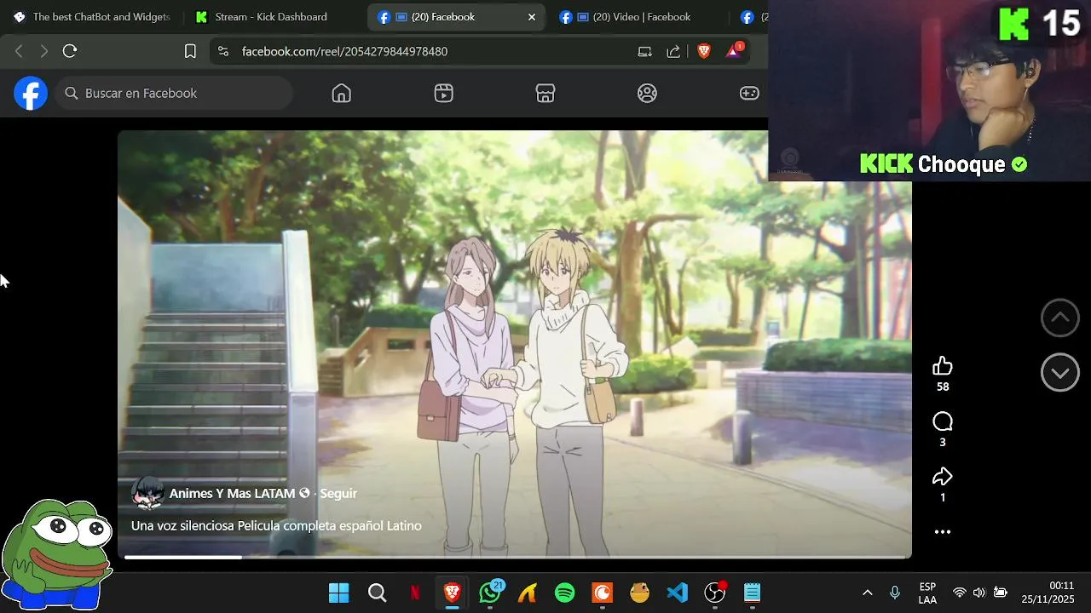Open OBS Studio from the taskbar
Screen dimensions: 1091x613
[x=715, y=593]
